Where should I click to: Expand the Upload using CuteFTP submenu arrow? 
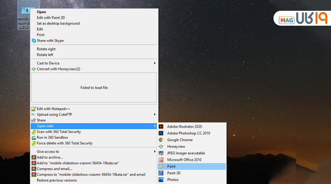[x=155, y=114]
